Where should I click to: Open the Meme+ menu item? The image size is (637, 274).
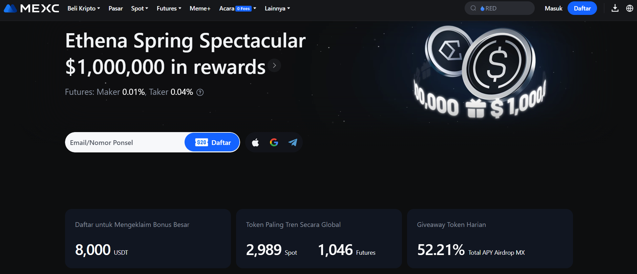[x=200, y=8]
